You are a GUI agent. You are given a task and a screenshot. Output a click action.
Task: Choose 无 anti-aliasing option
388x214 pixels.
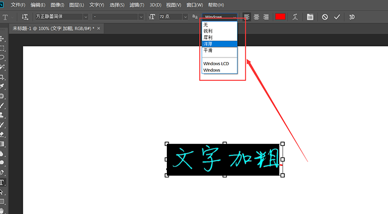pos(219,25)
